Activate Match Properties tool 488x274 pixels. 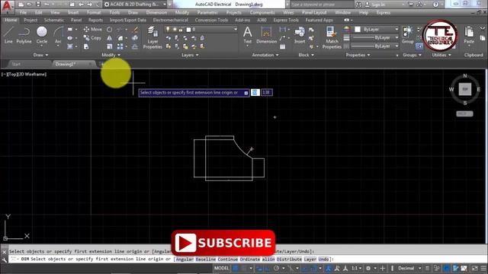click(x=332, y=37)
